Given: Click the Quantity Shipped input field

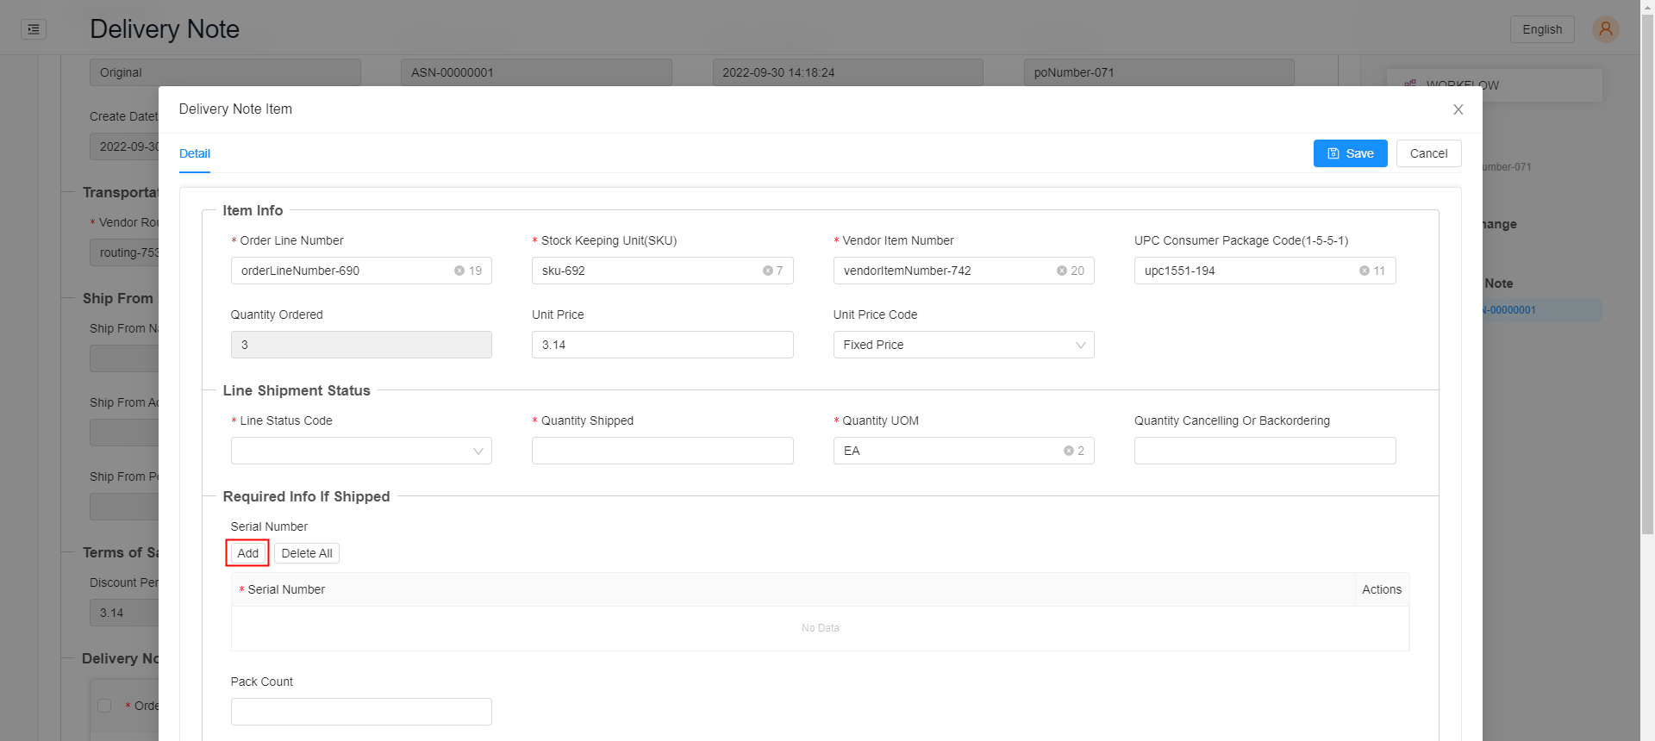Looking at the screenshot, I should point(663,451).
